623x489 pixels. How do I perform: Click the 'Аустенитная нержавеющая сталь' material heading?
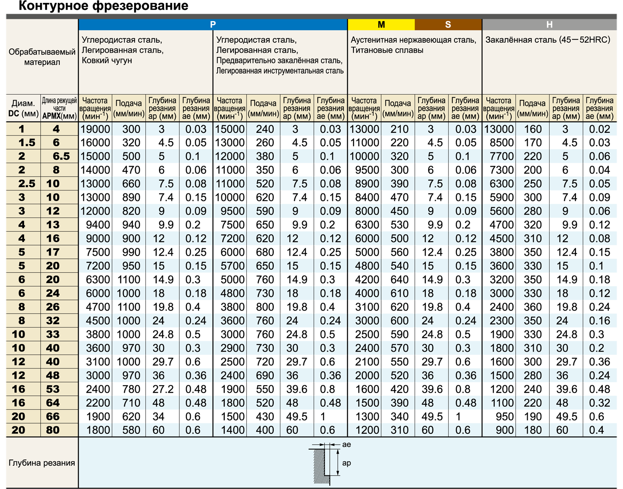click(x=413, y=40)
